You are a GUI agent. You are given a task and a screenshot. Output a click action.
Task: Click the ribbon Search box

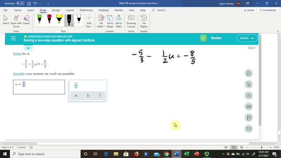159,10
